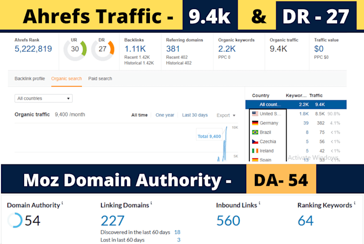The image size is (364, 244).
Task: Click the Traffic value $0
Action: tap(318, 49)
